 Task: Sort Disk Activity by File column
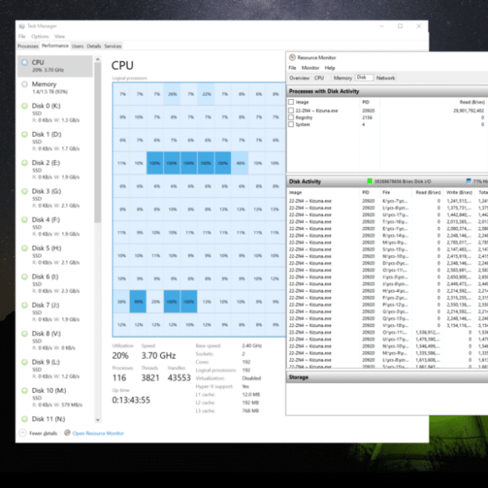(x=386, y=193)
